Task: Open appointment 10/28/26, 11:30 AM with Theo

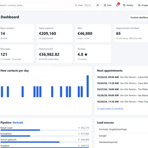Action: coord(122,102)
